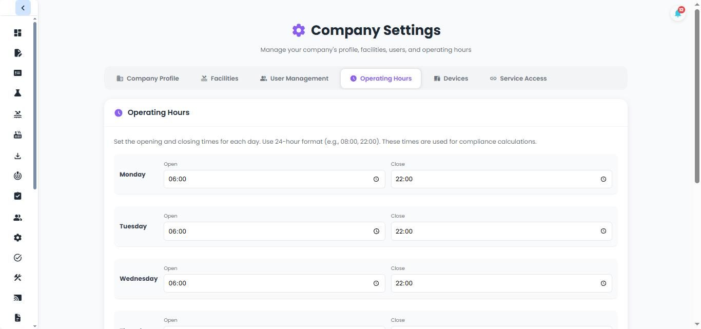
Task: Open the cast feed icon in sidebar
Action: [x=17, y=298]
